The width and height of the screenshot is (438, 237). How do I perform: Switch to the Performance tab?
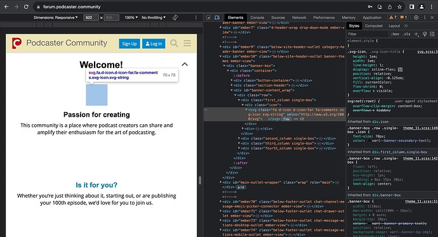click(324, 17)
